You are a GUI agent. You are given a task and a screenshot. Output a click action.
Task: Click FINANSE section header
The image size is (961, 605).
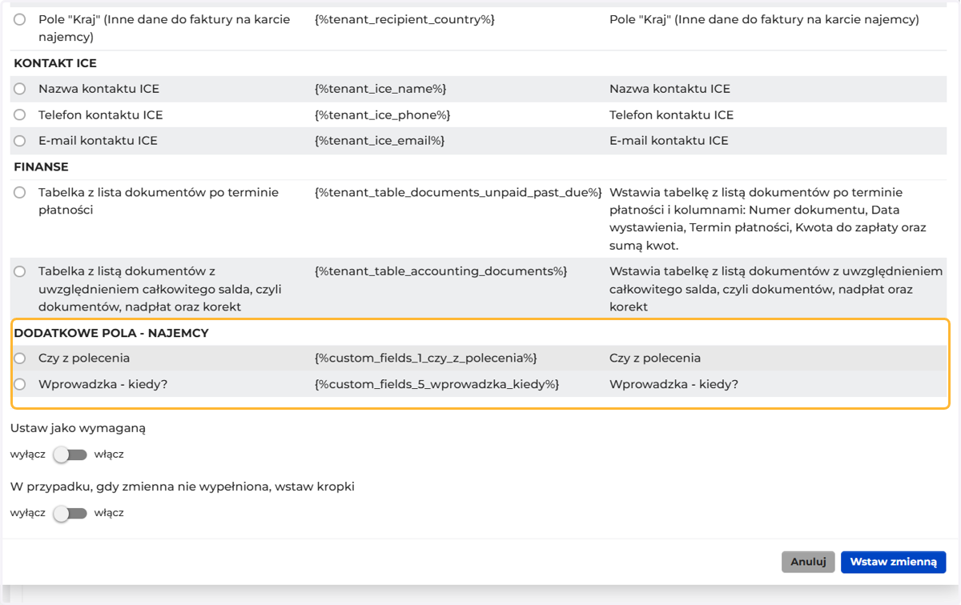tap(41, 166)
